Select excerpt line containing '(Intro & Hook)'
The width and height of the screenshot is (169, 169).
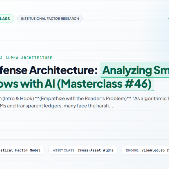(x=84, y=99)
